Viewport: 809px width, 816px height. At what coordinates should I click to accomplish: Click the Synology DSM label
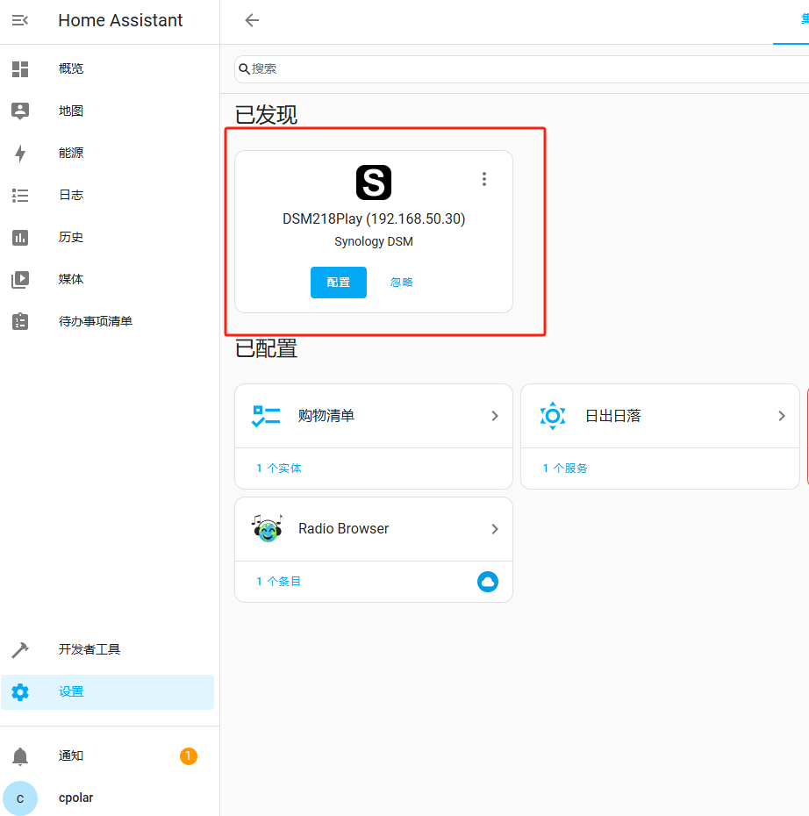pos(374,241)
